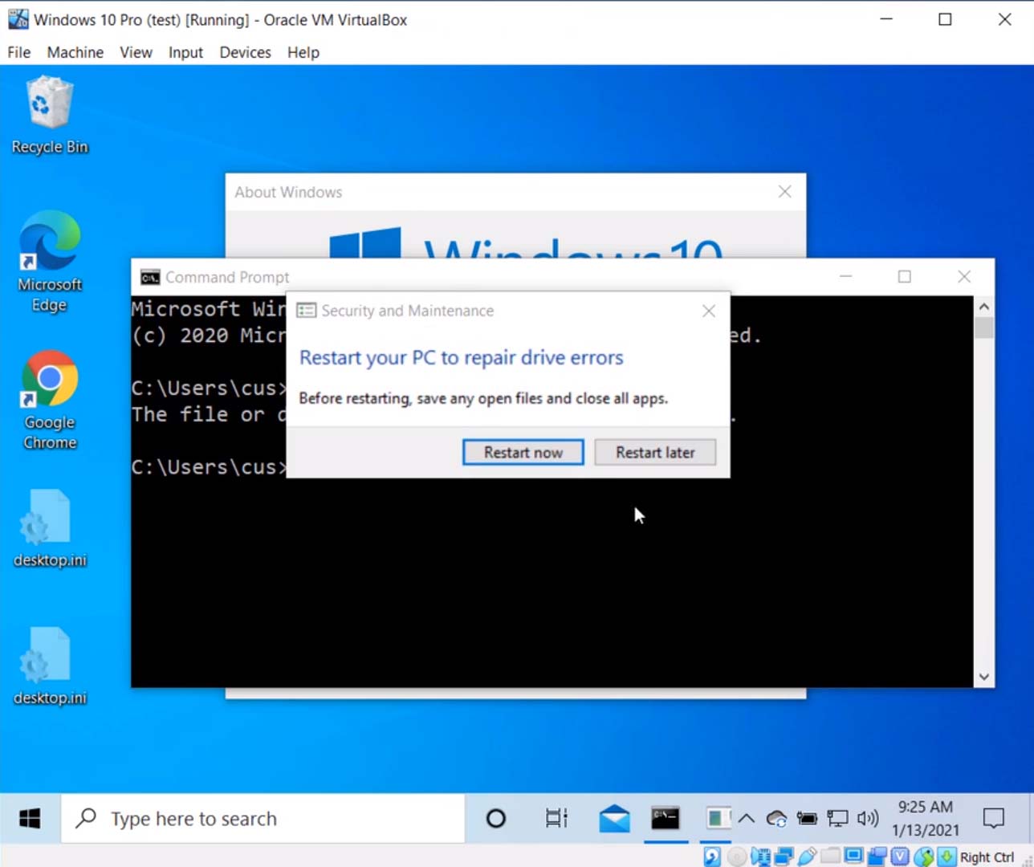Click the taskbar clock showing 9:25 AM
1034x867 pixels.
pyautogui.click(x=926, y=818)
